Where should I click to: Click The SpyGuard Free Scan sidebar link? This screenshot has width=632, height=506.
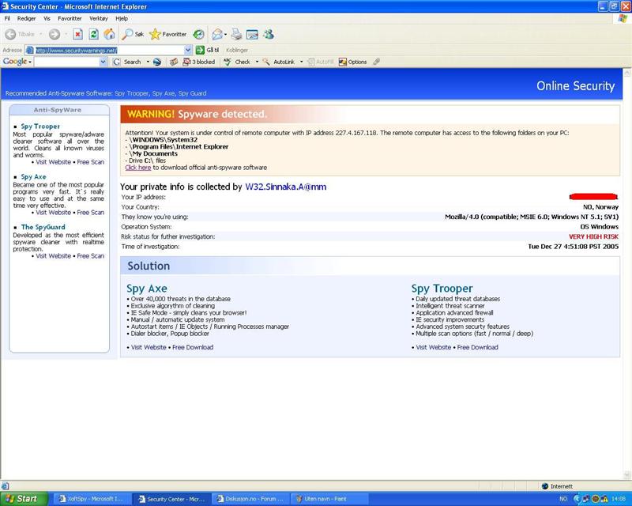click(90, 256)
